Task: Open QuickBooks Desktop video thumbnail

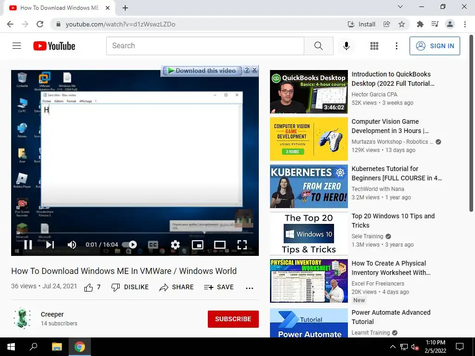Action: point(308,92)
